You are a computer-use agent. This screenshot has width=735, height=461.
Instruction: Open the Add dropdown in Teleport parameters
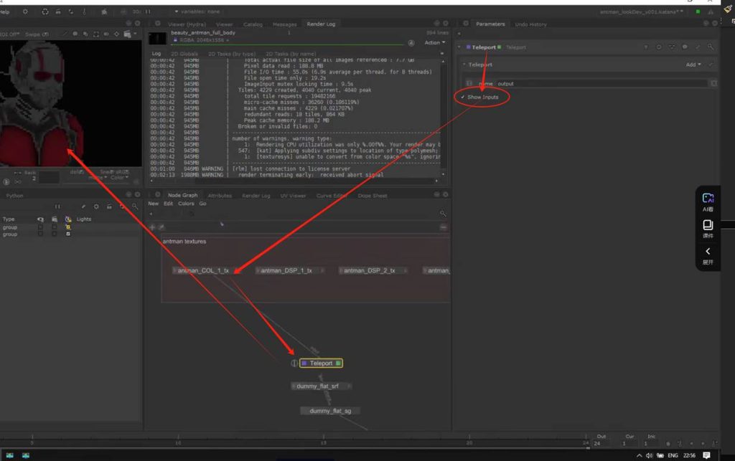pyautogui.click(x=693, y=65)
